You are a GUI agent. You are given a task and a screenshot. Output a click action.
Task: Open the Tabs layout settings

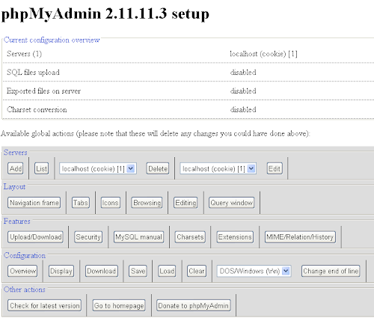point(80,203)
